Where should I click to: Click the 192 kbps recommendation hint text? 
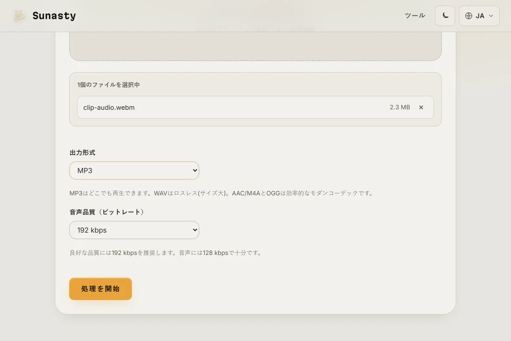(x=166, y=253)
